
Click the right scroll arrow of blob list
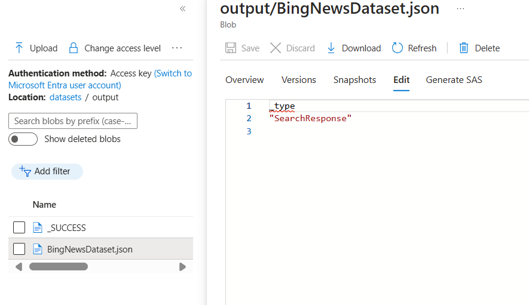point(182,267)
